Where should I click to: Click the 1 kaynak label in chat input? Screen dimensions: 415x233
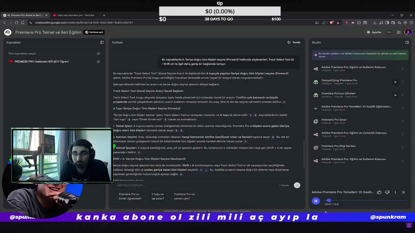coord(284,185)
